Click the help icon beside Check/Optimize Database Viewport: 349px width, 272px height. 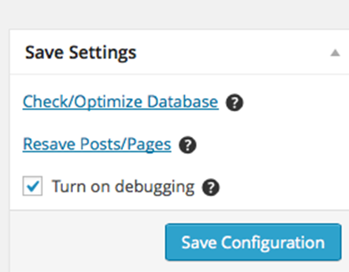click(x=234, y=103)
